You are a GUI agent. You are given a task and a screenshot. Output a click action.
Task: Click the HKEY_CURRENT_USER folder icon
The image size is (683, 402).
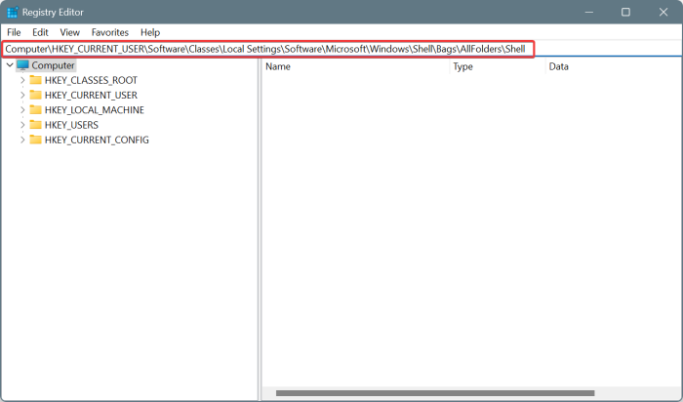point(35,95)
